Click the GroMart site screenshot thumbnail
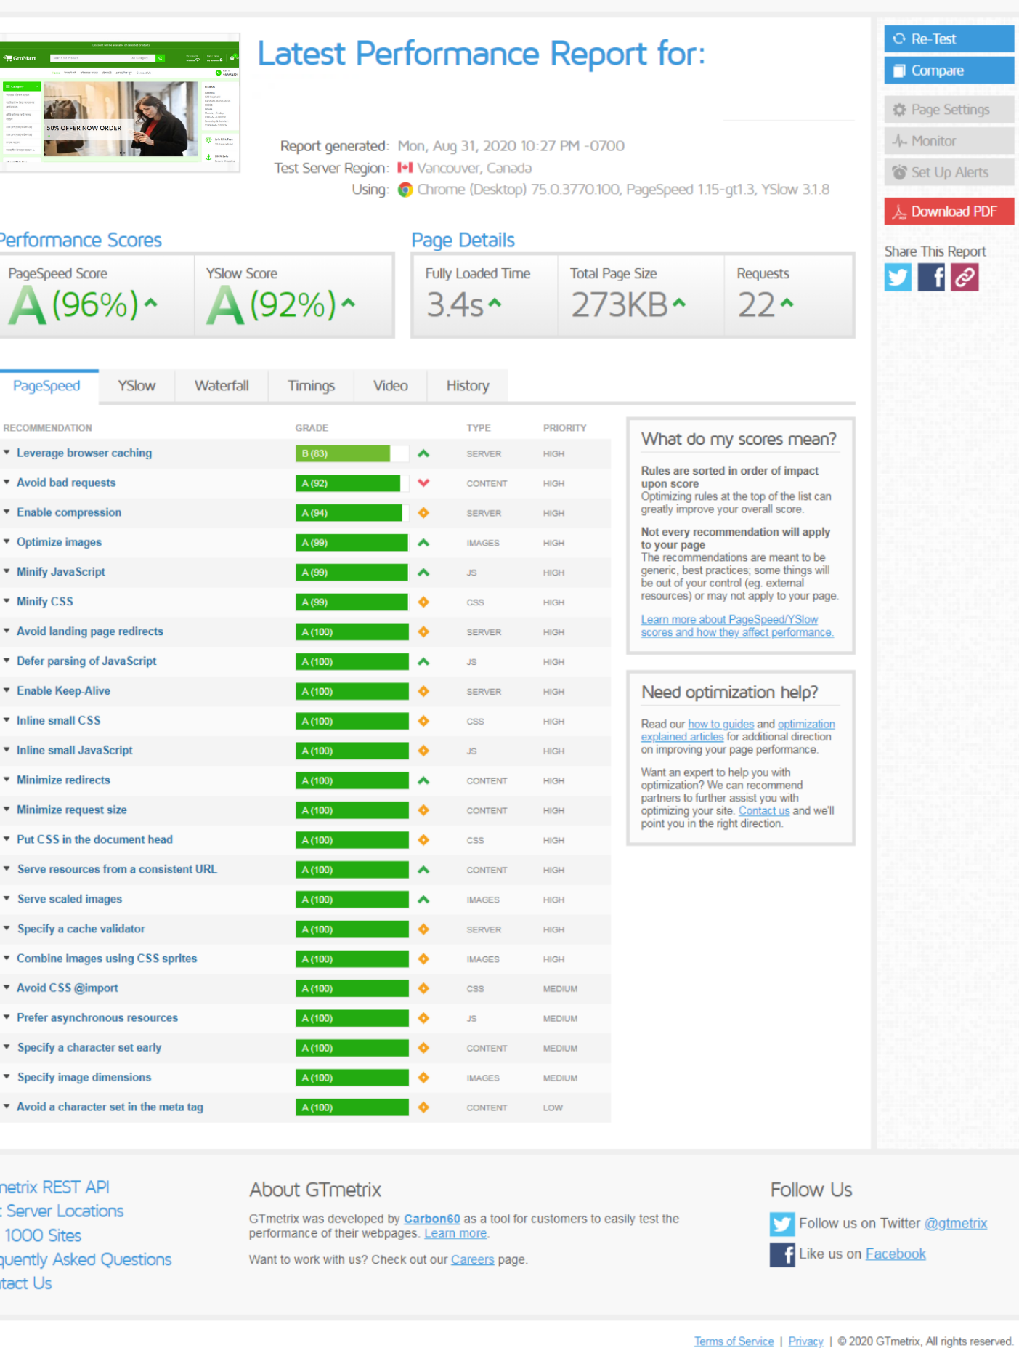Screen dimensions: 1019x1364 (119, 102)
